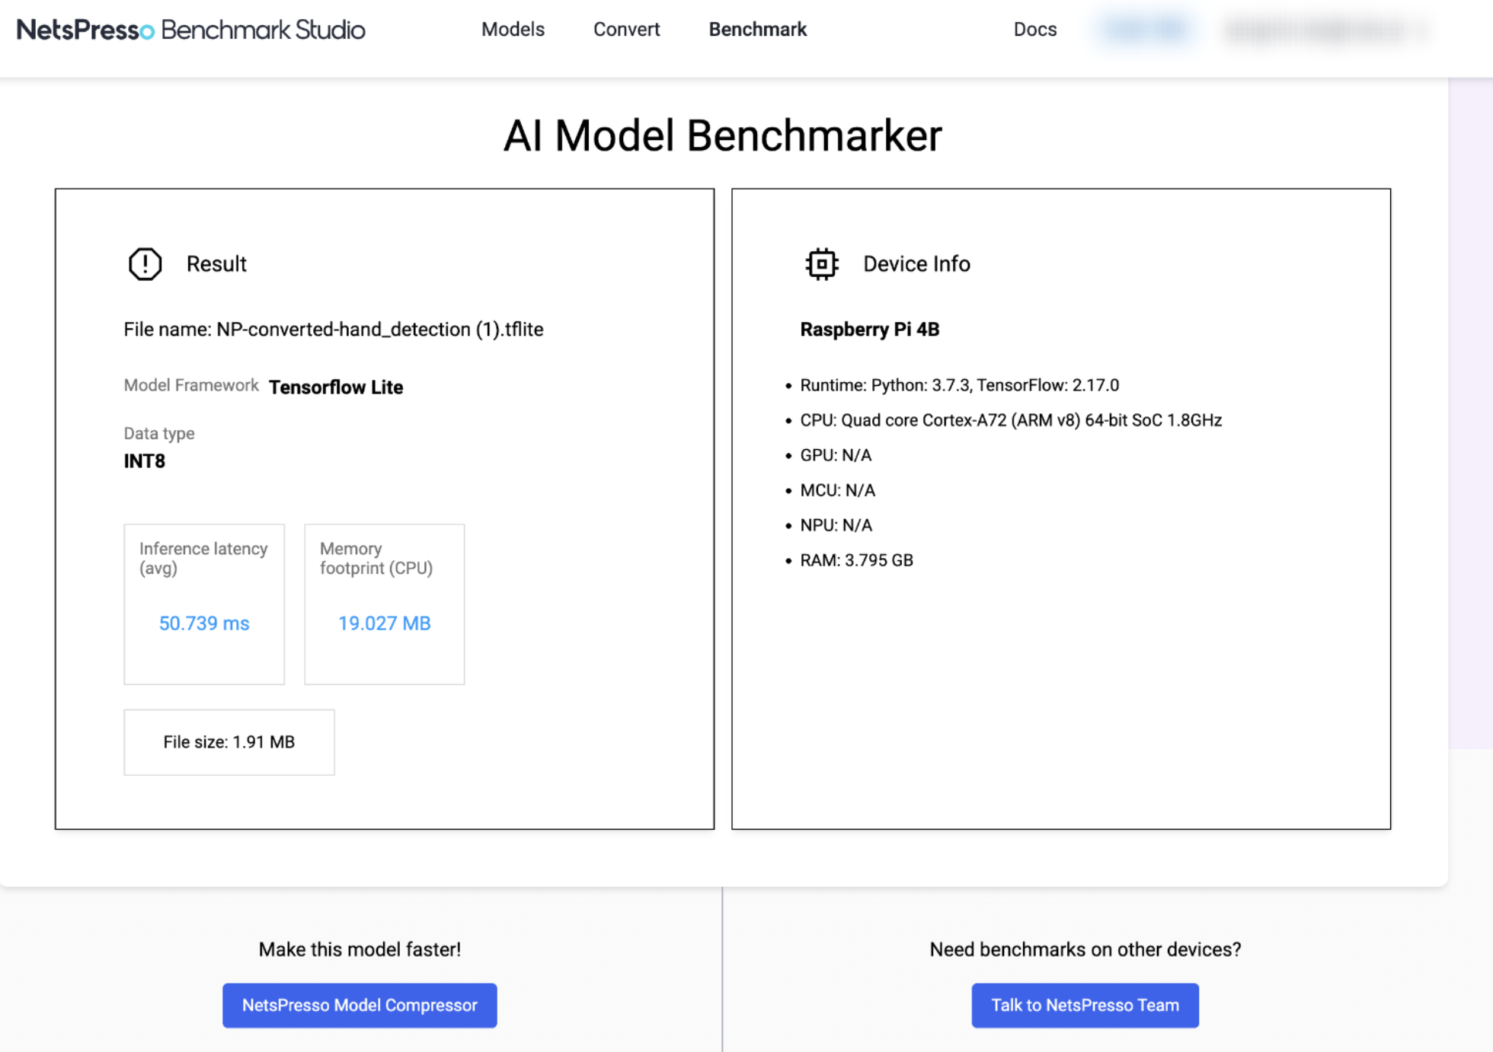1493x1052 pixels.
Task: Click the blurred blue header button
Action: click(1146, 30)
